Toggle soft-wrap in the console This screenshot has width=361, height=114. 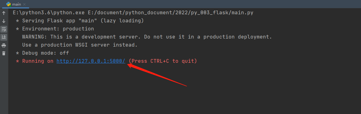pyautogui.click(x=4, y=29)
